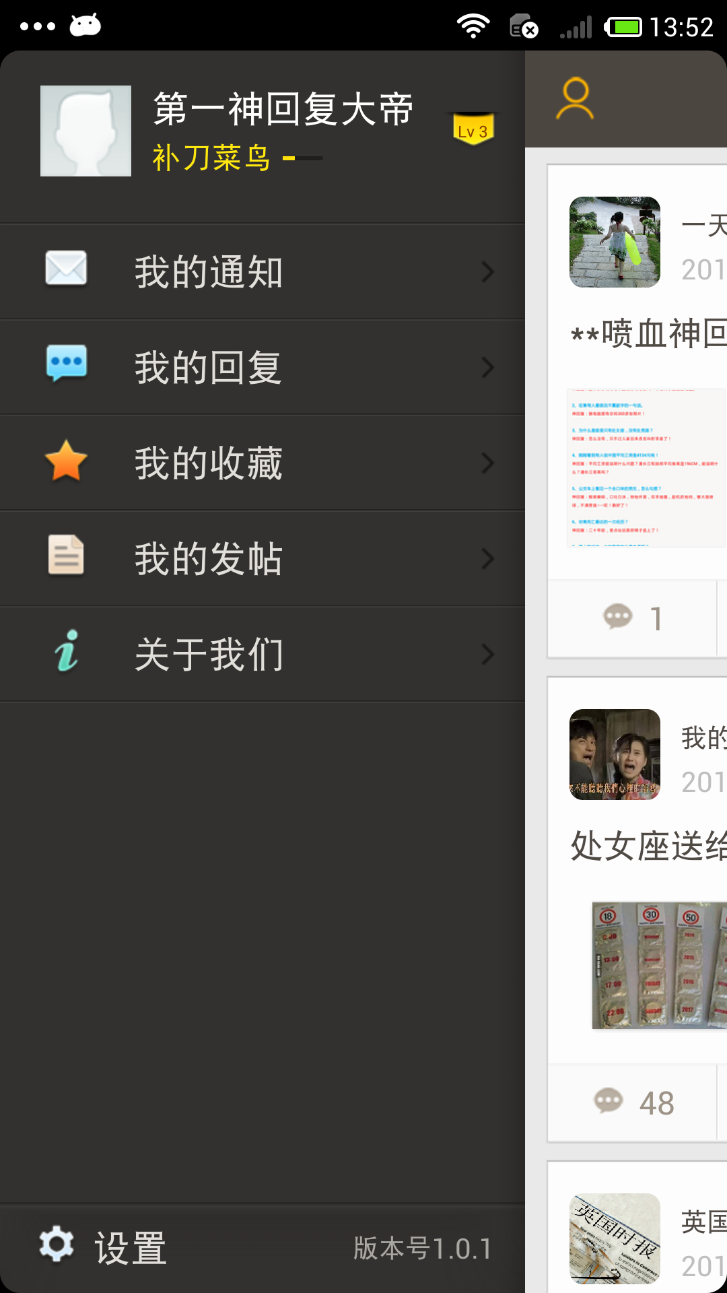Tap comment bubble icon showing 48
727x1293 pixels.
[x=608, y=1101]
